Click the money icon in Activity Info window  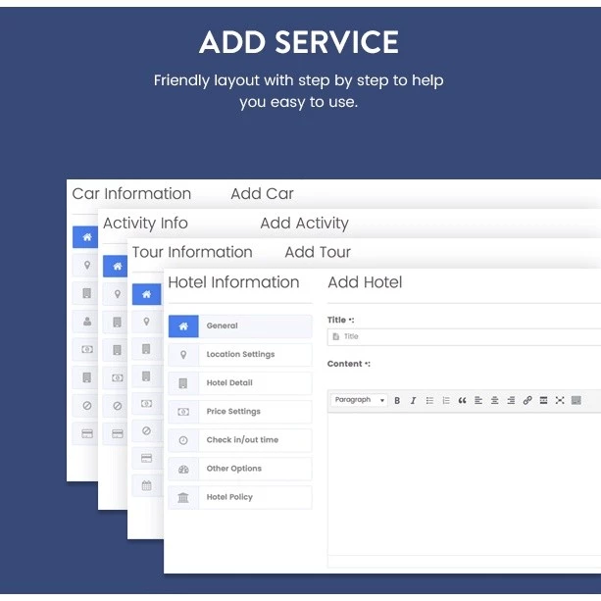[x=118, y=378]
